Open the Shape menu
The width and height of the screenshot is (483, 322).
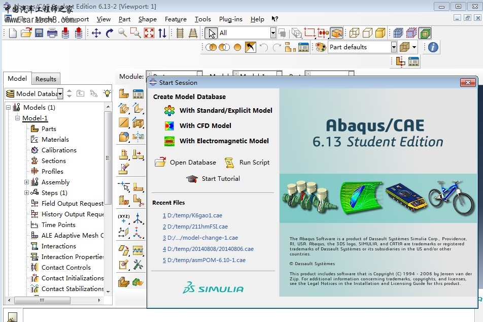coord(147,19)
